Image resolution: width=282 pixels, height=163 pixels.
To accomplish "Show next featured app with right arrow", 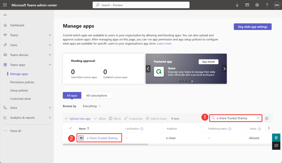I will click(224, 69).
